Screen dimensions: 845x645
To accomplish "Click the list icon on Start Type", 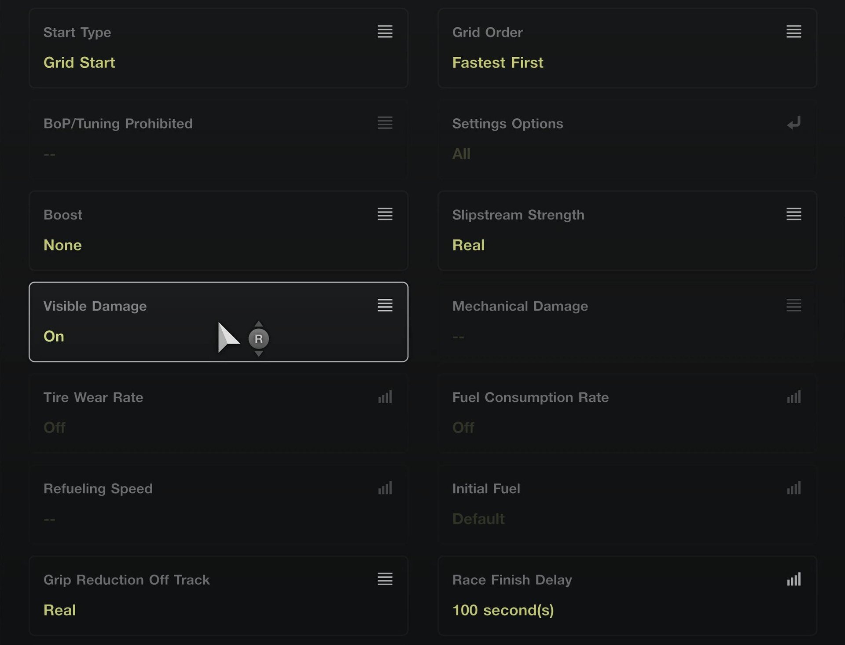I will (x=385, y=32).
